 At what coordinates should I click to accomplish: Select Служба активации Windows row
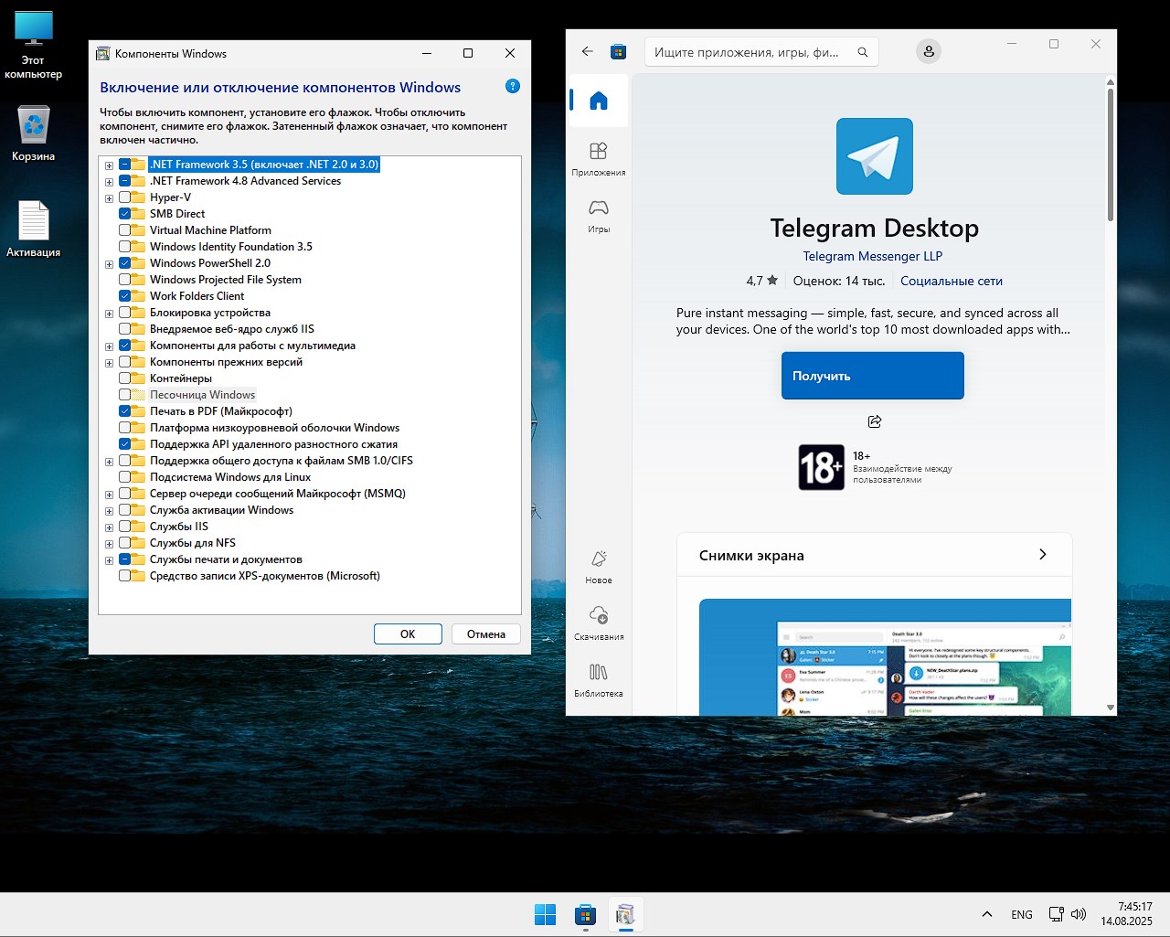[222, 510]
